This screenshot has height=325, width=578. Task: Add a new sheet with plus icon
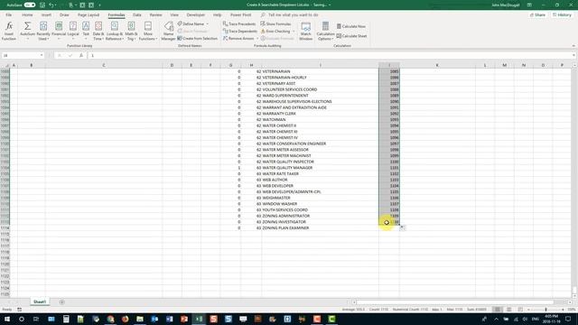coord(61,302)
